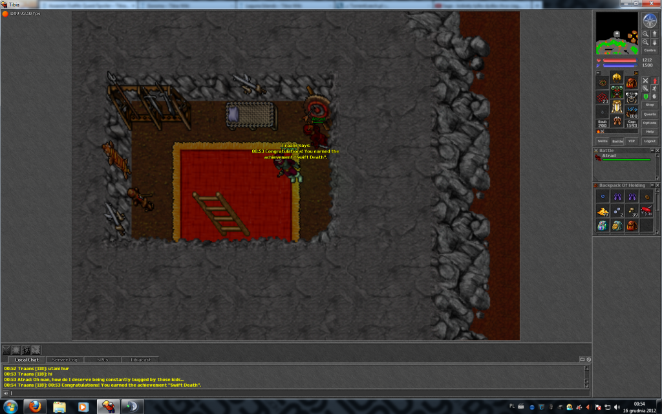662x414 pixels.
Task: Select the blue ring in backpack
Action: 603,197
